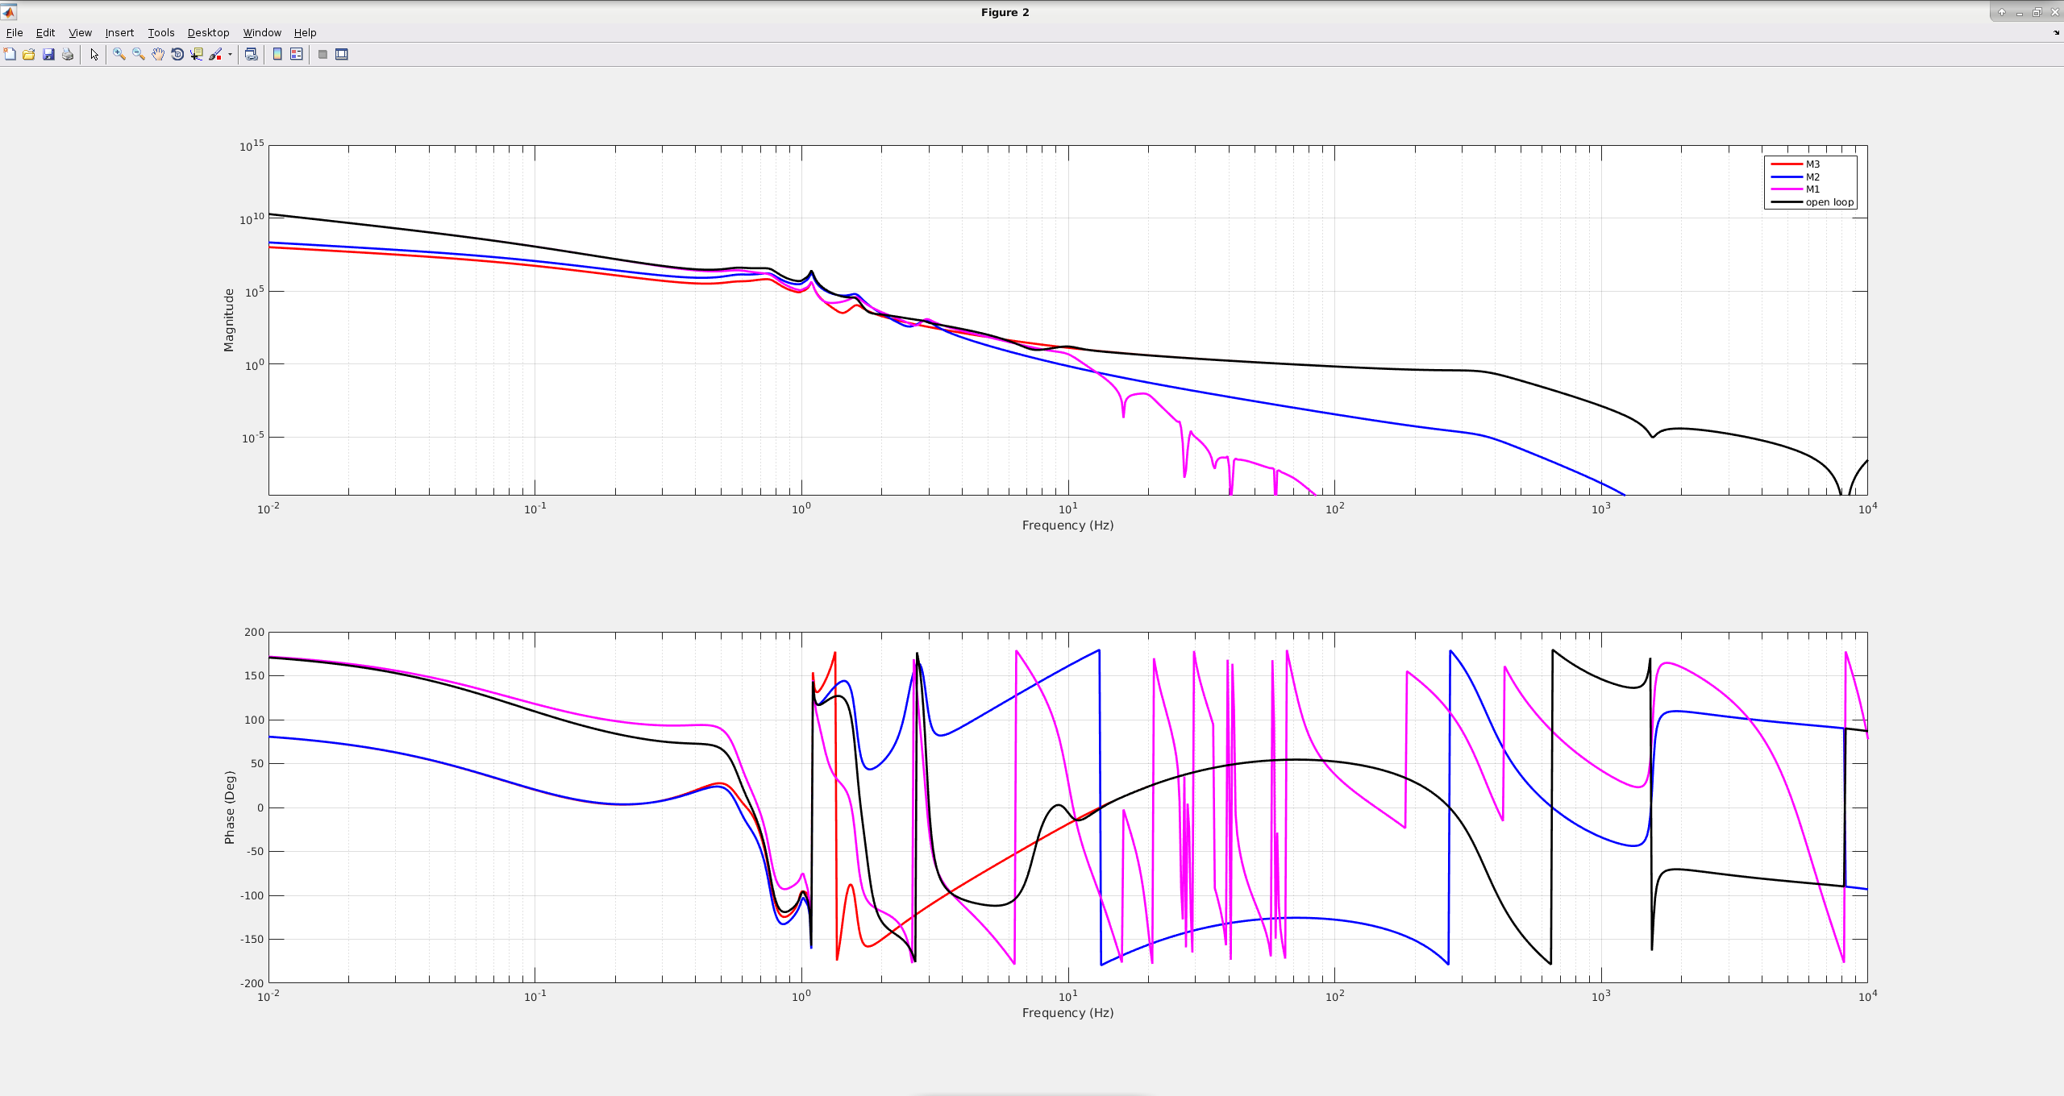Click the dock figure arrow at menu bar right

(x=2056, y=33)
